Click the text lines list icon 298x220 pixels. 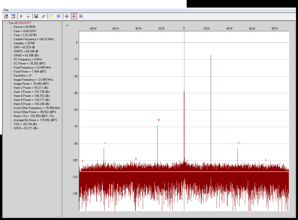(x=21, y=16)
